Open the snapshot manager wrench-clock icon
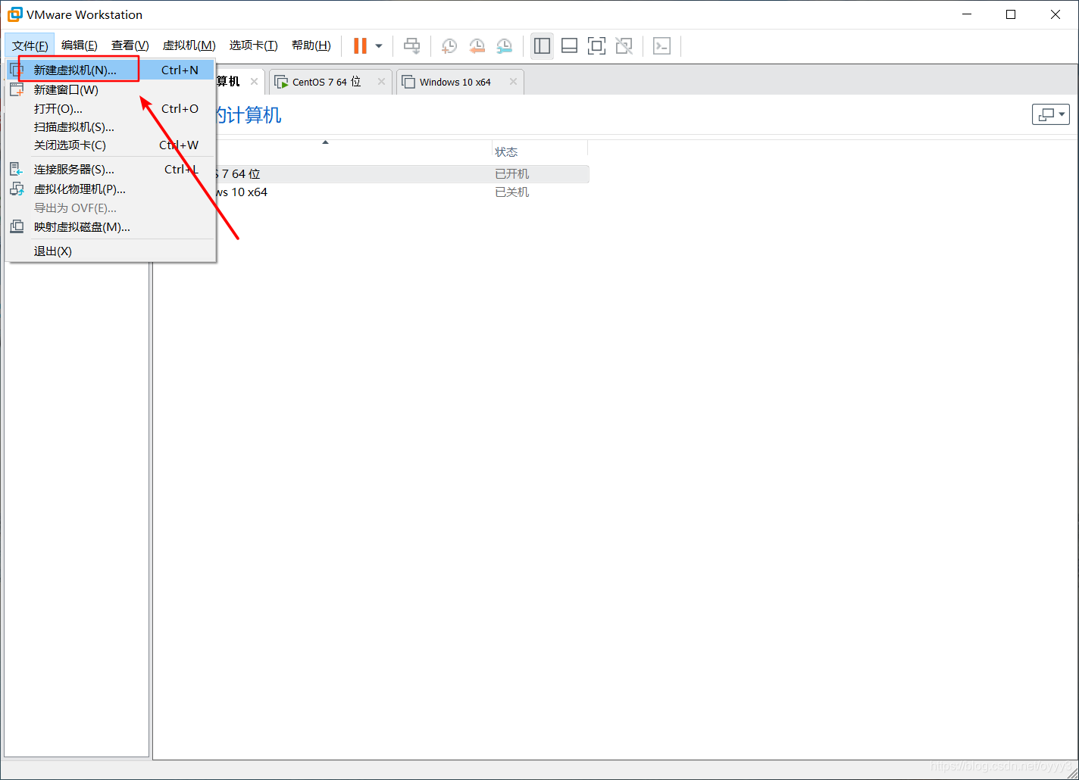The width and height of the screenshot is (1079, 780). 504,46
